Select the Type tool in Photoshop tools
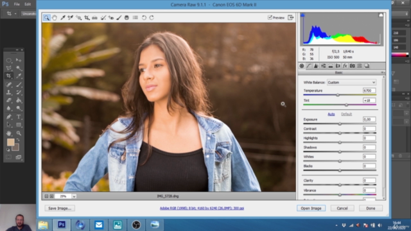Image resolution: width=411 pixels, height=231 pixels. coord(19,117)
